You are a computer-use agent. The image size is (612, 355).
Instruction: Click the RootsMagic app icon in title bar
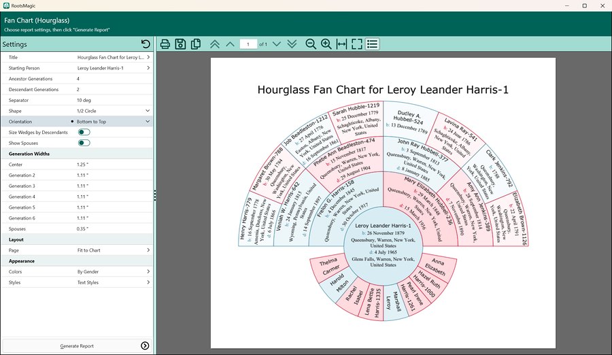click(6, 5)
